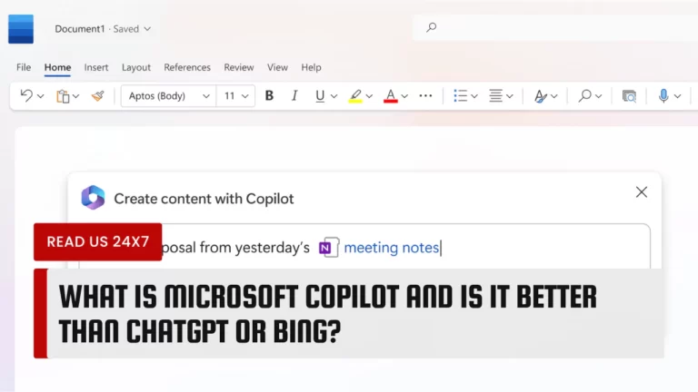Screen dimensions: 698x392
Task: Open the Review tab
Action: tap(239, 67)
